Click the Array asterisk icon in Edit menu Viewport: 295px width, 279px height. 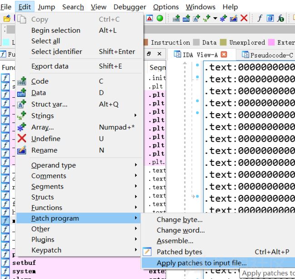click(22, 127)
